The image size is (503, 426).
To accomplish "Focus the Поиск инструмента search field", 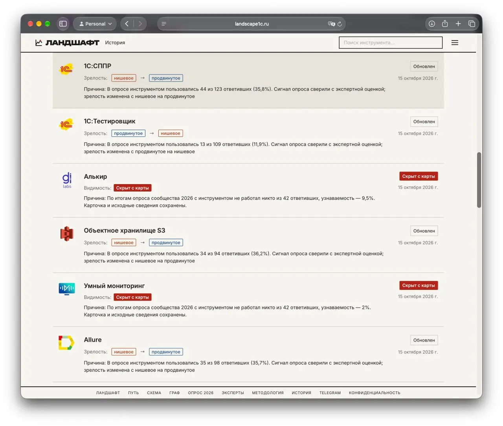I will coord(391,42).
